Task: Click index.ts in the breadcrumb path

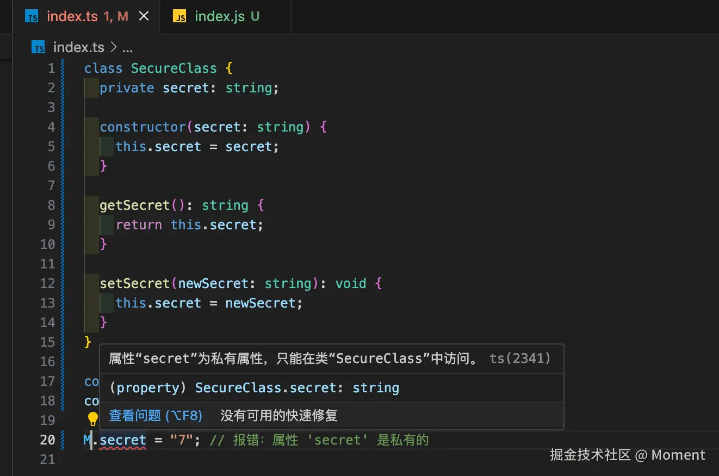Action: [x=78, y=47]
